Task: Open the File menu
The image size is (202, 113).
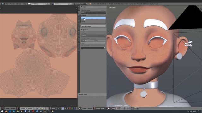Action: pos(7,4)
